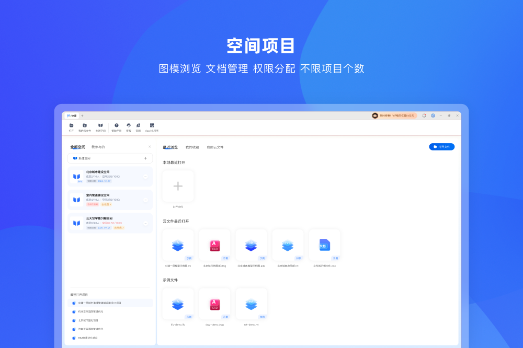The width and height of the screenshot is (523, 348).
Task: Click the 新建空间 field
Action: [110, 158]
